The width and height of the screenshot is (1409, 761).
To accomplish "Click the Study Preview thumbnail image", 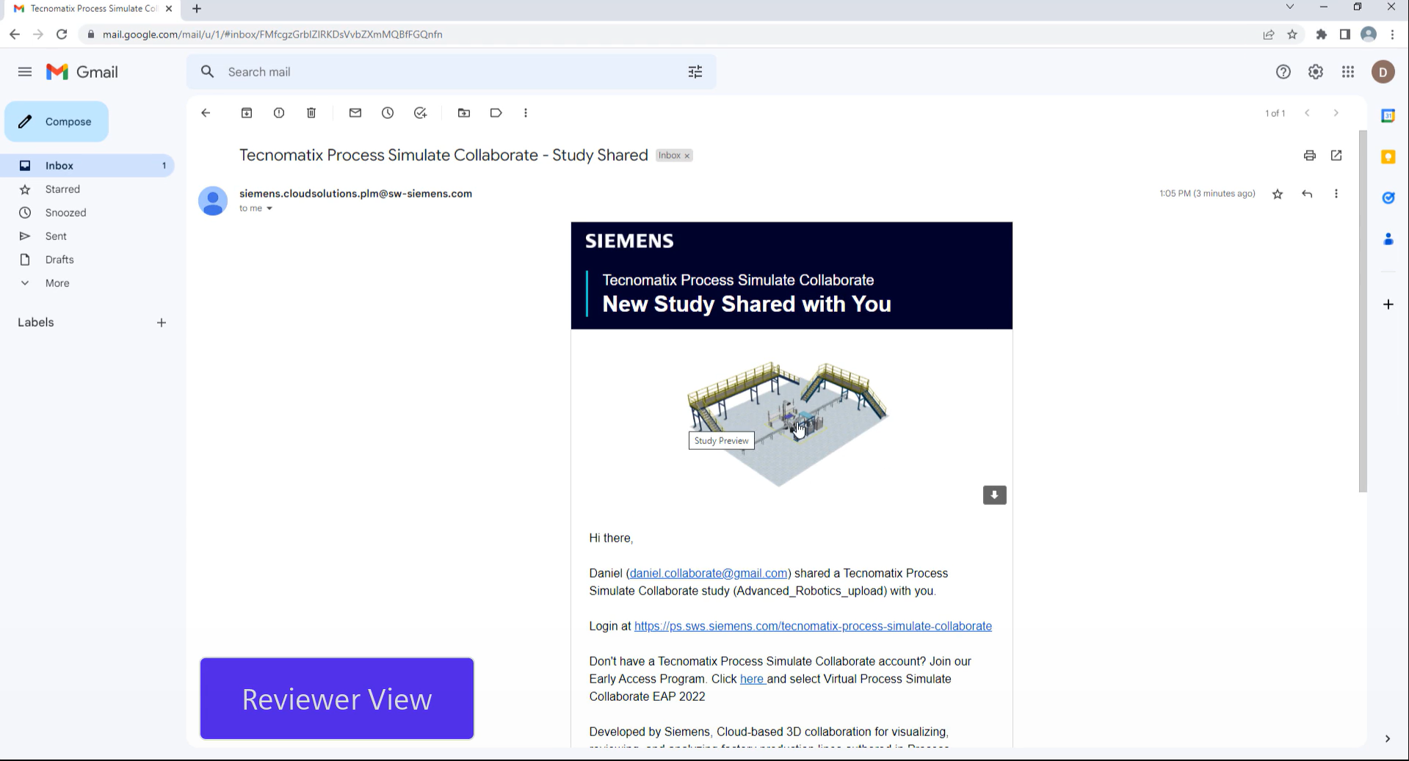I will point(789,418).
